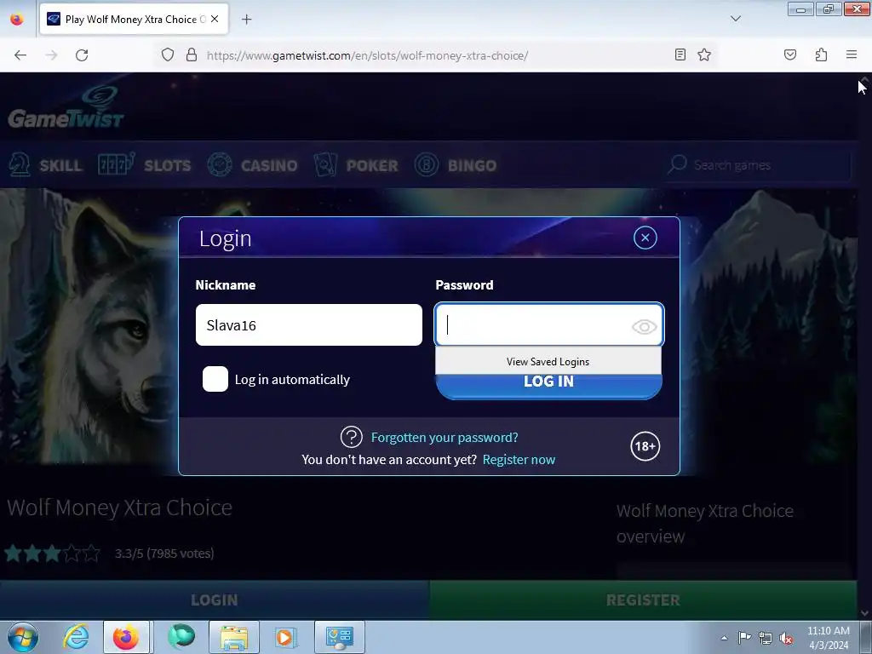Click the network tray icon
Image resolution: width=872 pixels, height=654 pixels.
click(x=766, y=638)
